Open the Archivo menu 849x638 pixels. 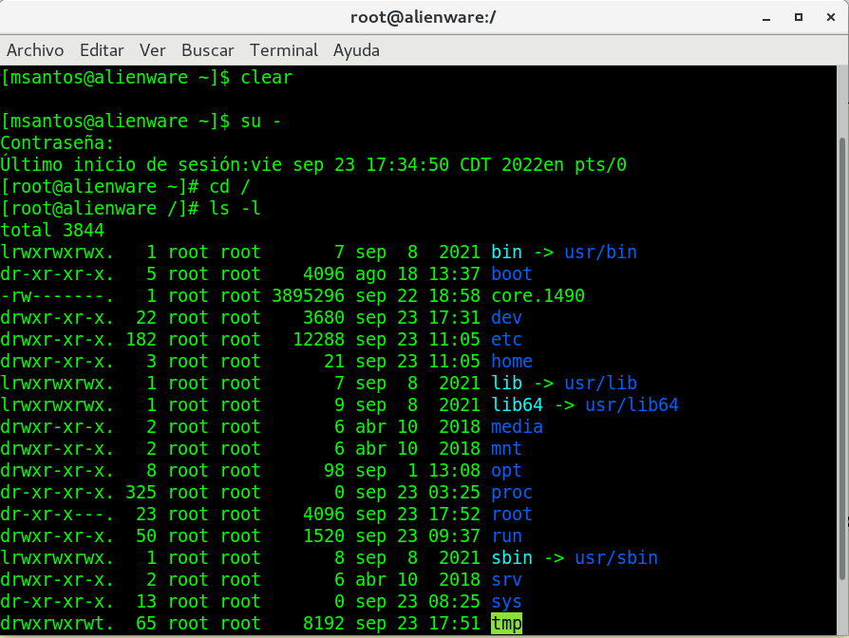pos(35,50)
